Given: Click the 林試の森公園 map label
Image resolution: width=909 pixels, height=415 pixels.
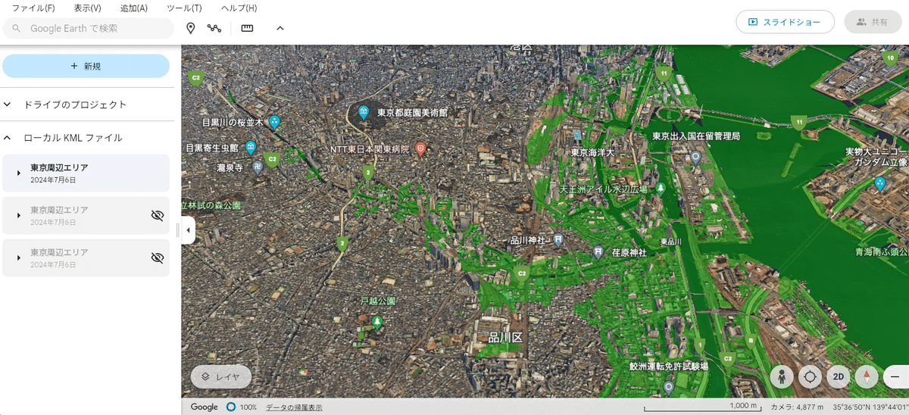Looking at the screenshot, I should pos(211,205).
